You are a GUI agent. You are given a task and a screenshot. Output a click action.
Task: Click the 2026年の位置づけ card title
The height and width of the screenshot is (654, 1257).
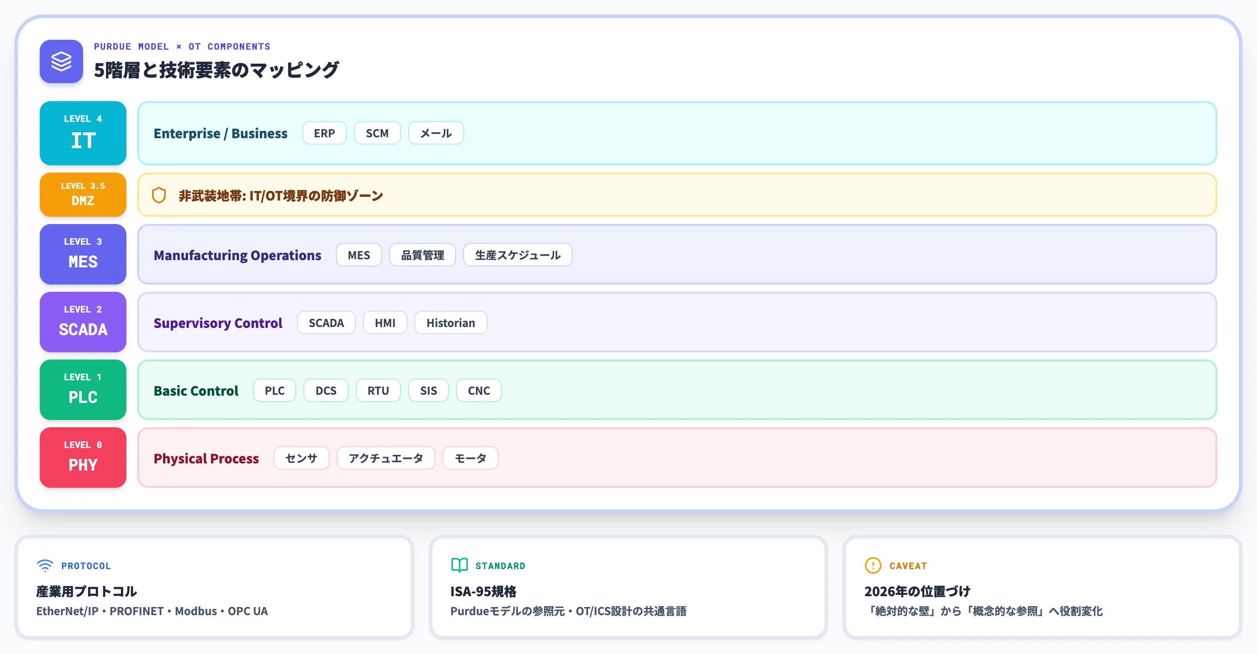pyautogui.click(x=917, y=592)
